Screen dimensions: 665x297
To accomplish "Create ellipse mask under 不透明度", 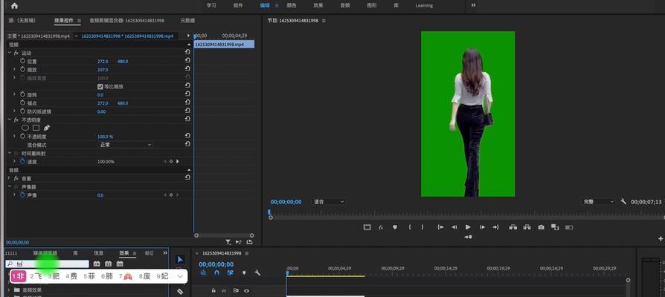I will pos(25,128).
